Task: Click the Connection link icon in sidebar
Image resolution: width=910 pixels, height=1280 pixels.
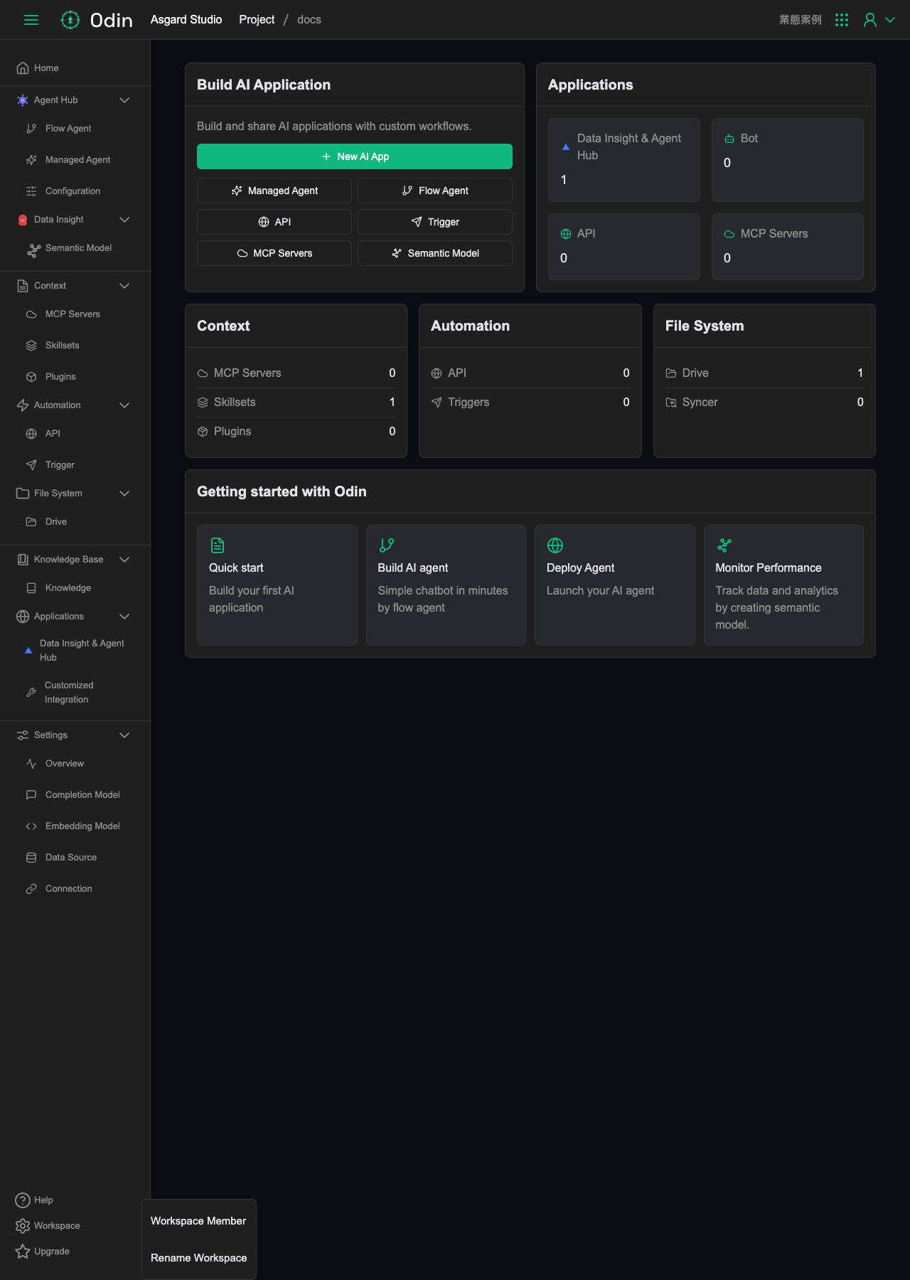Action: 31,889
